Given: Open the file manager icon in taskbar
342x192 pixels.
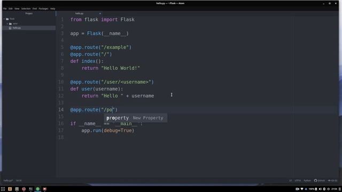Looking at the screenshot, I should pos(17,189).
